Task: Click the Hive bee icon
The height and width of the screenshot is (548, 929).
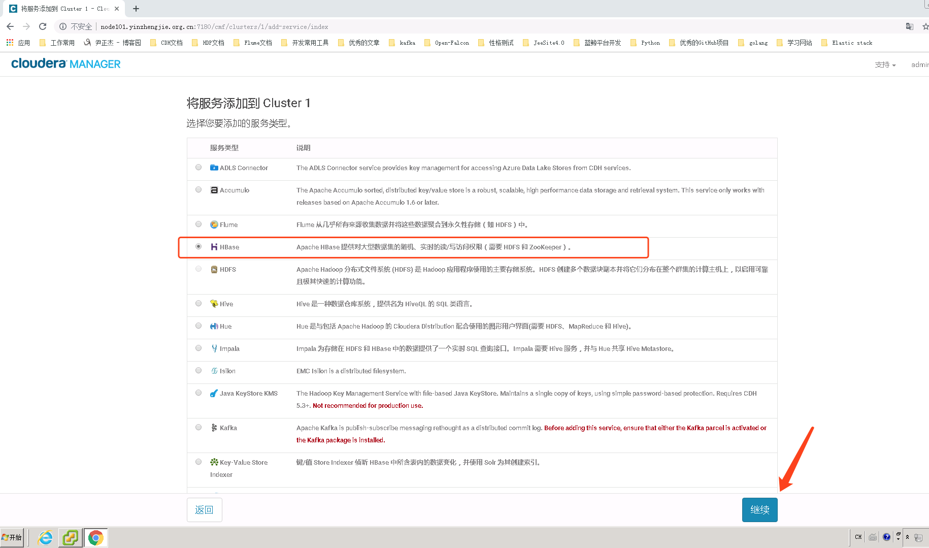Action: [x=214, y=303]
